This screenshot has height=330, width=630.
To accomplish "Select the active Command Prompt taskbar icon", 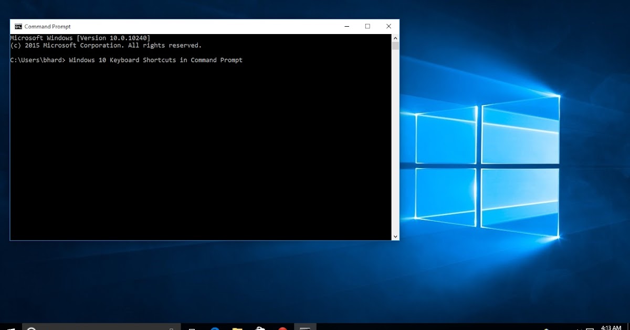I will pyautogui.click(x=305, y=327).
